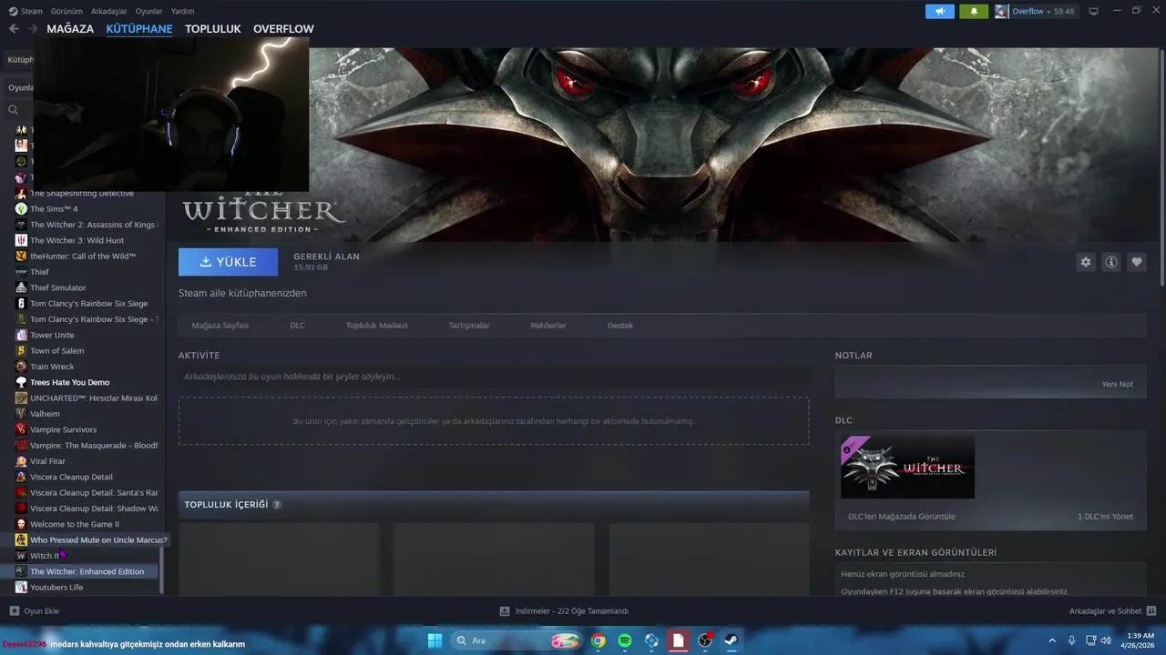Go to KÜTÜPHANE tab

click(x=139, y=29)
